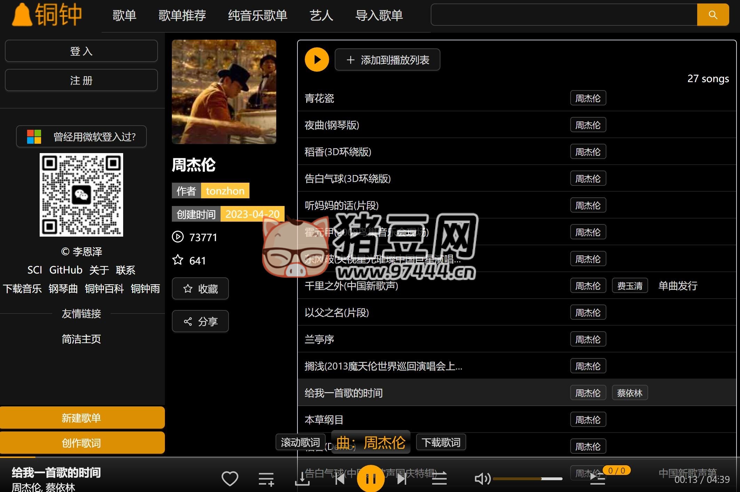The image size is (740, 492).
Task: Click the orange search magnifier button
Action: 713,15
